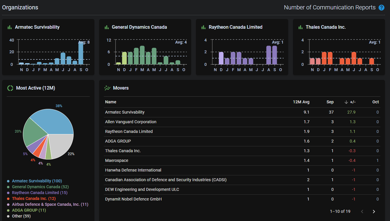Click the September bar in Armatec chart

coord(81,53)
